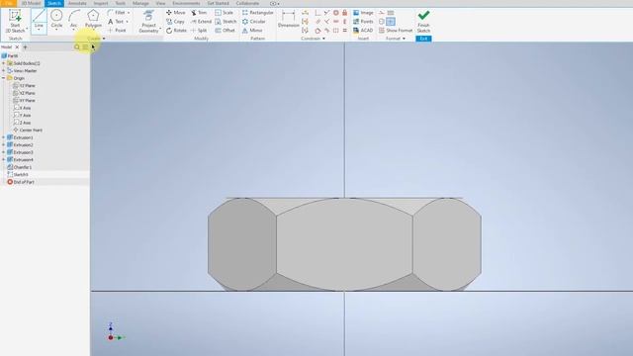
Task: Use the Extend tool
Action: tap(201, 22)
